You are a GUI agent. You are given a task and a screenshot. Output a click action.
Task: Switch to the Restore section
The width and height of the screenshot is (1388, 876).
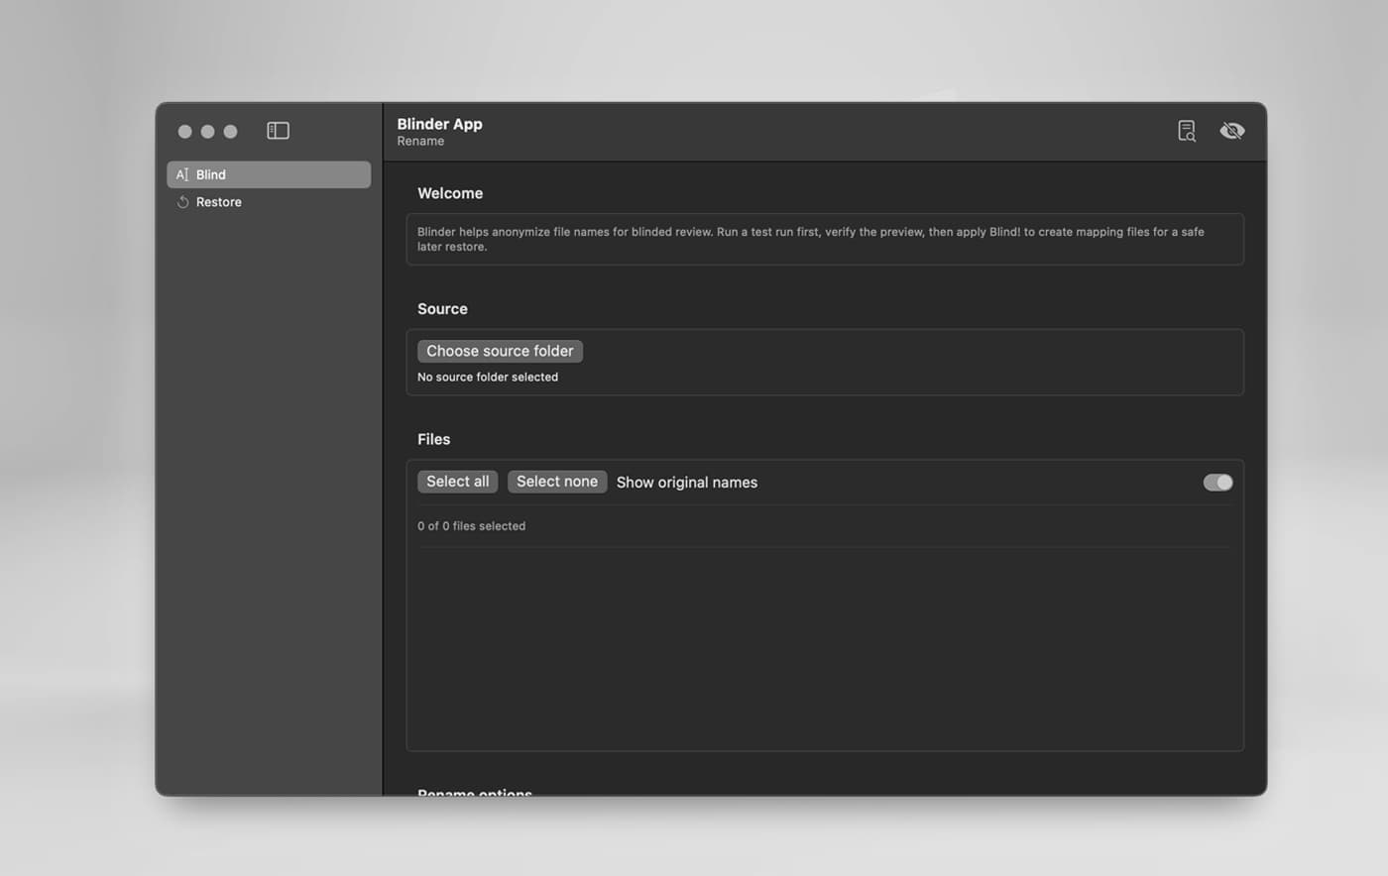[219, 202]
